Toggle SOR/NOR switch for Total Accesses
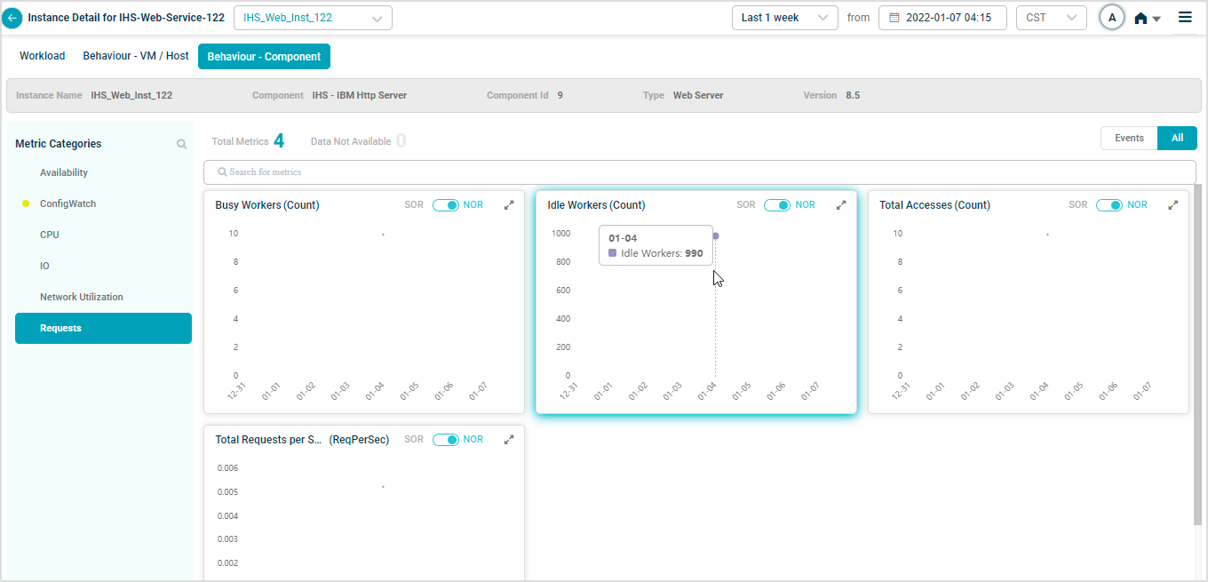This screenshot has height=582, width=1208. click(x=1109, y=205)
